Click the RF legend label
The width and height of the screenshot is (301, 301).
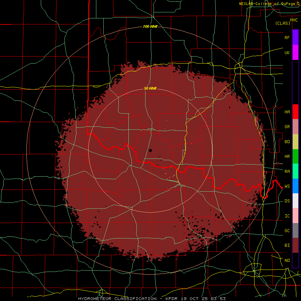pos(287,38)
